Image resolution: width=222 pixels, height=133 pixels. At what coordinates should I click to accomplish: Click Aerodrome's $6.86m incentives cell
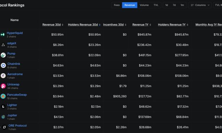121,76
